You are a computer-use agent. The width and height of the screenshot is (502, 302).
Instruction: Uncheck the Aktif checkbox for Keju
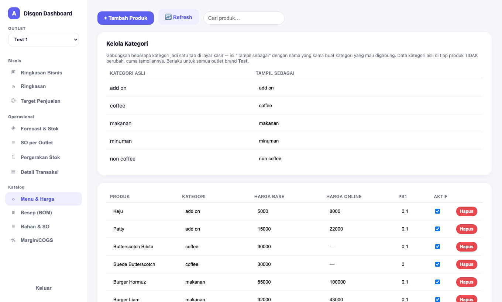point(437,211)
